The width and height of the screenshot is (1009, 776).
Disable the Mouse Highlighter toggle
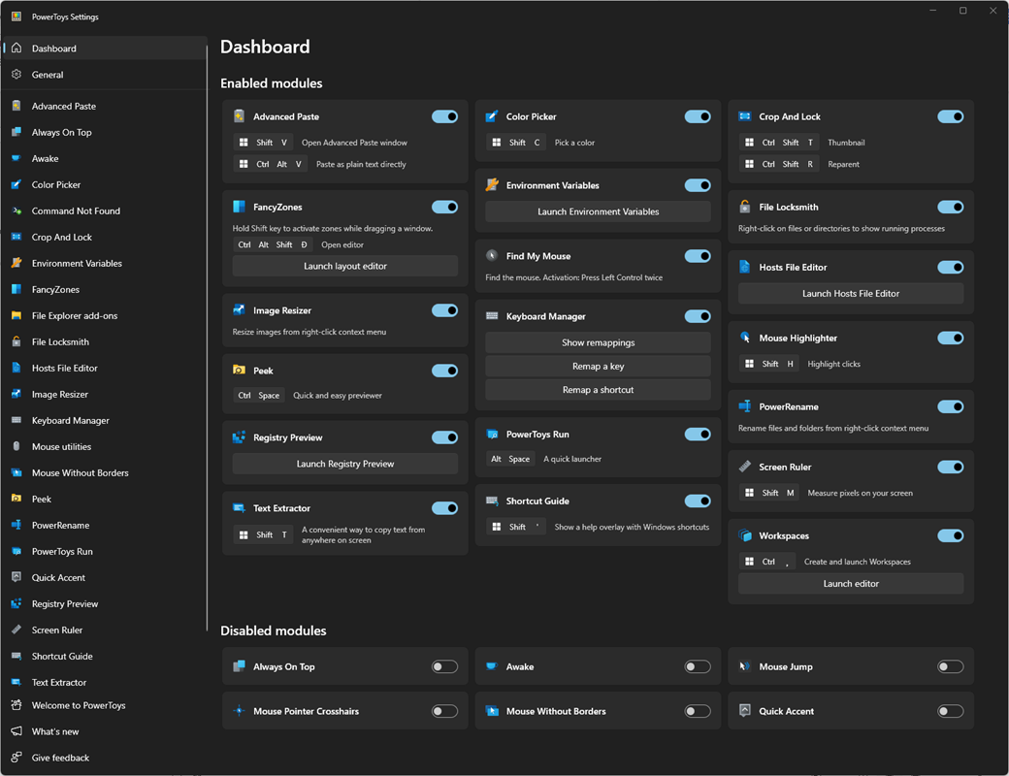[x=951, y=338]
